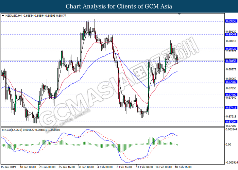This screenshot has width=238, height=170.
Task: Click the 0.67640 price scale value
Action: point(231,98)
